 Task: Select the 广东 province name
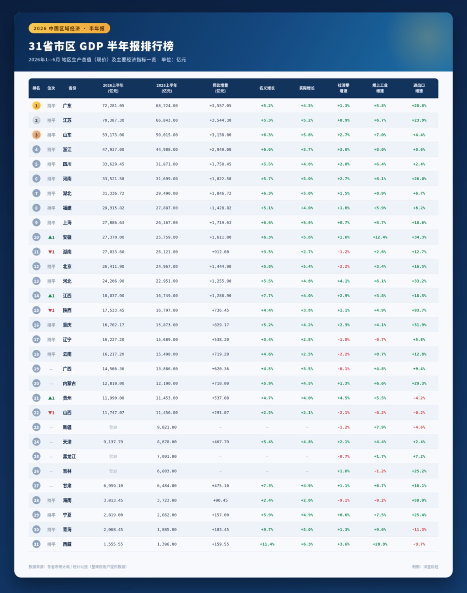67,106
